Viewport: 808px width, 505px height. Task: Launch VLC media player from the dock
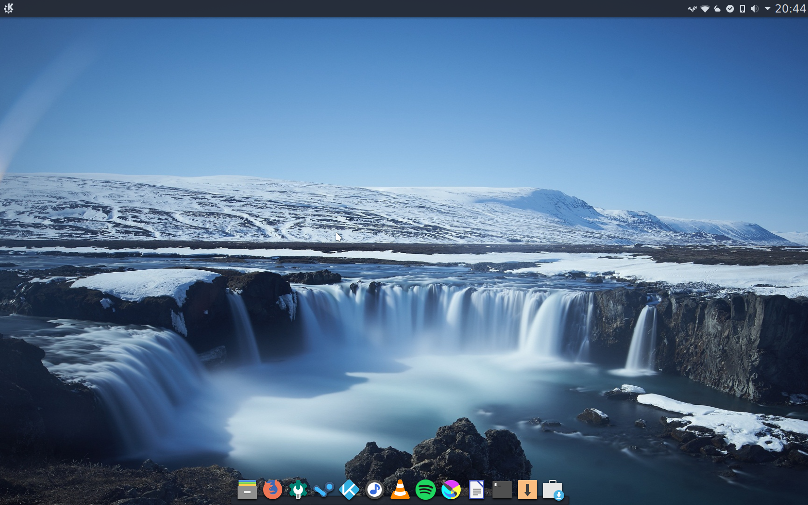tap(400, 490)
